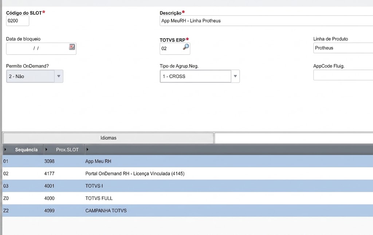Viewport: 373px width, 235px height.
Task: Click the 4001 Prox.SLOT cell
Action: click(64, 186)
